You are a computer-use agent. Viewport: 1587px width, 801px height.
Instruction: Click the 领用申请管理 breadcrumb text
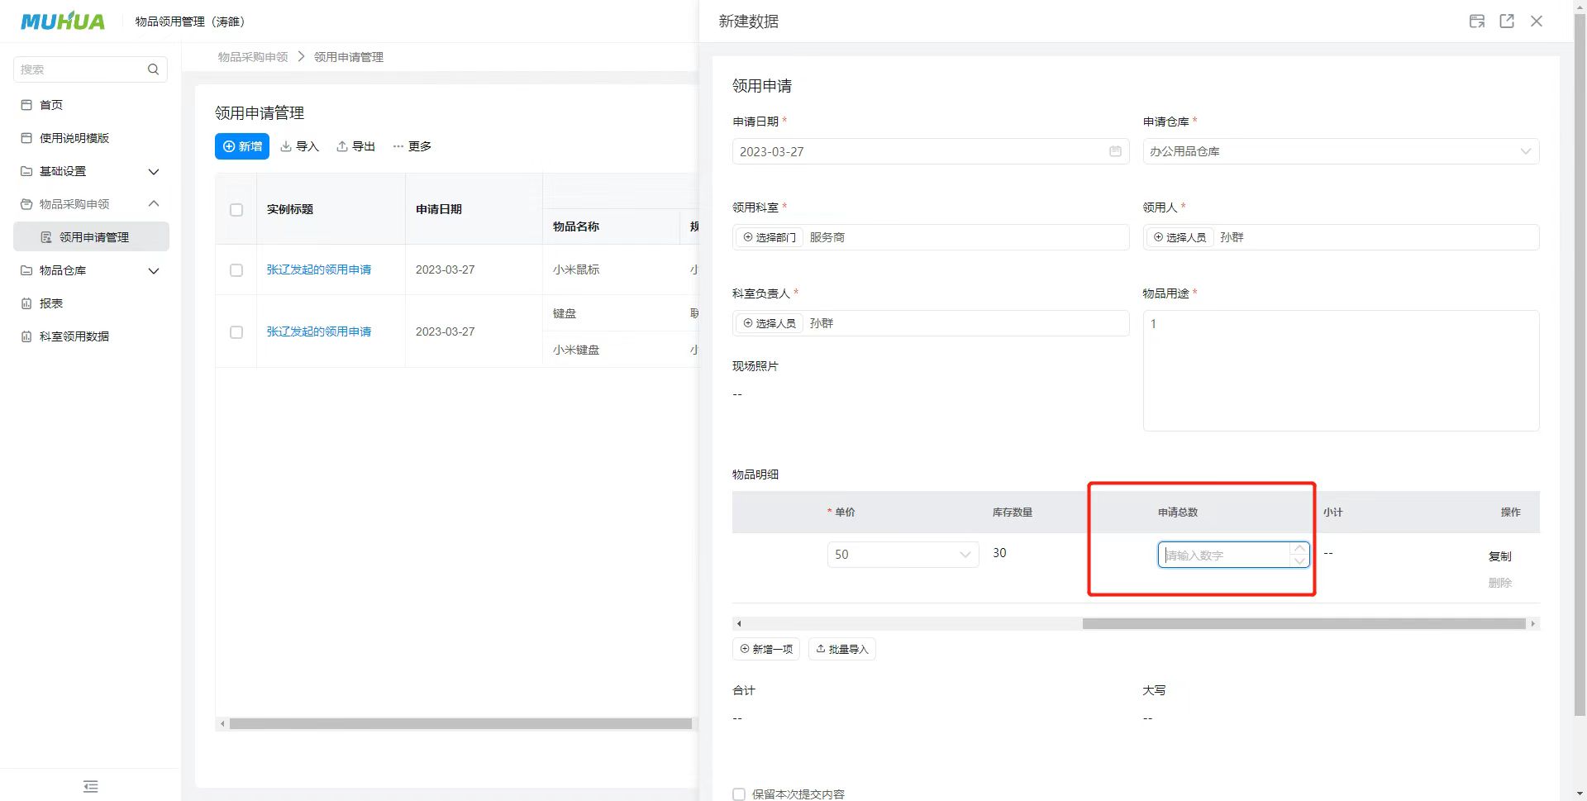point(349,57)
